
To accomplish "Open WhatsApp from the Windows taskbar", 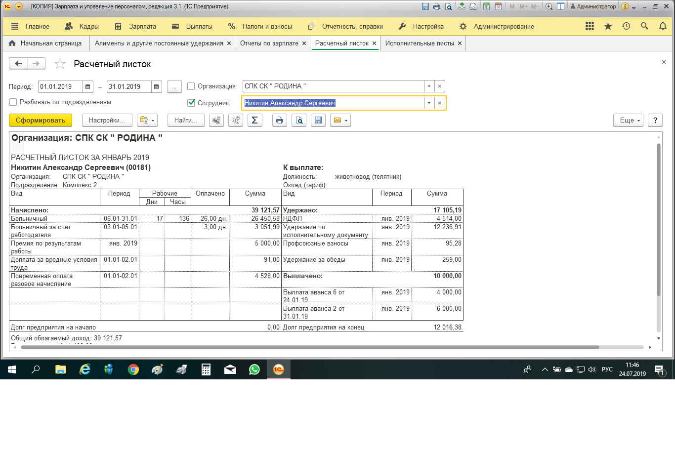I will pyautogui.click(x=254, y=369).
